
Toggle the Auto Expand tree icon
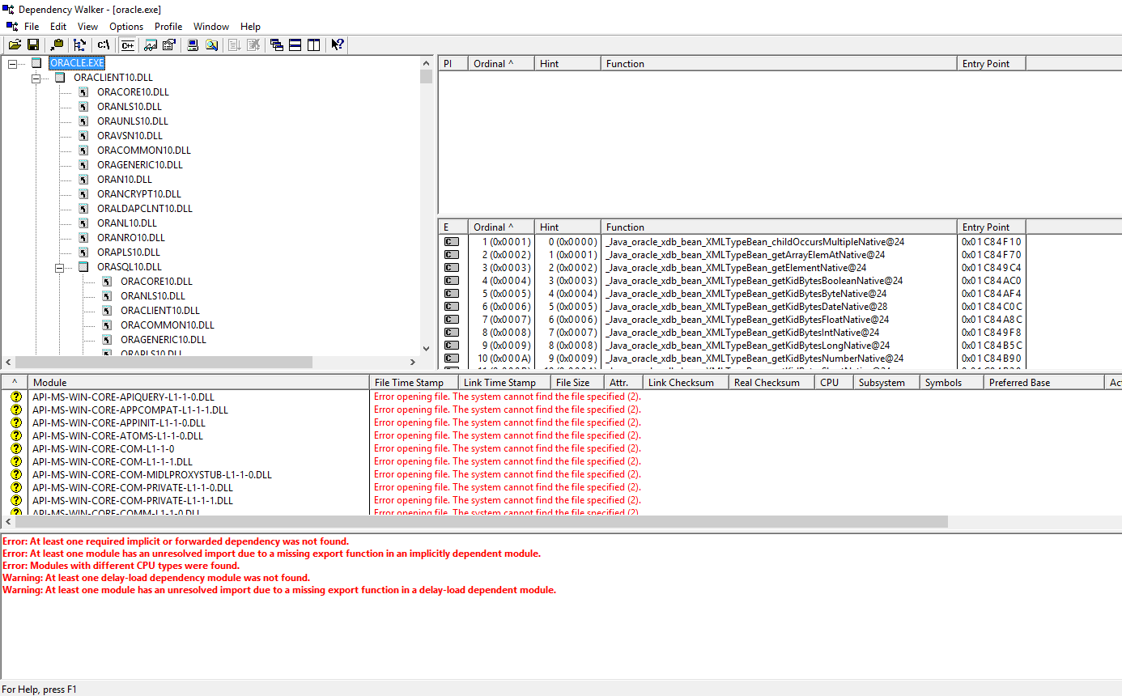coord(80,45)
